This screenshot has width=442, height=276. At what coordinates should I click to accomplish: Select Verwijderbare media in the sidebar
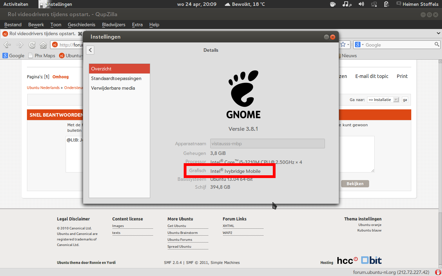[x=119, y=88]
